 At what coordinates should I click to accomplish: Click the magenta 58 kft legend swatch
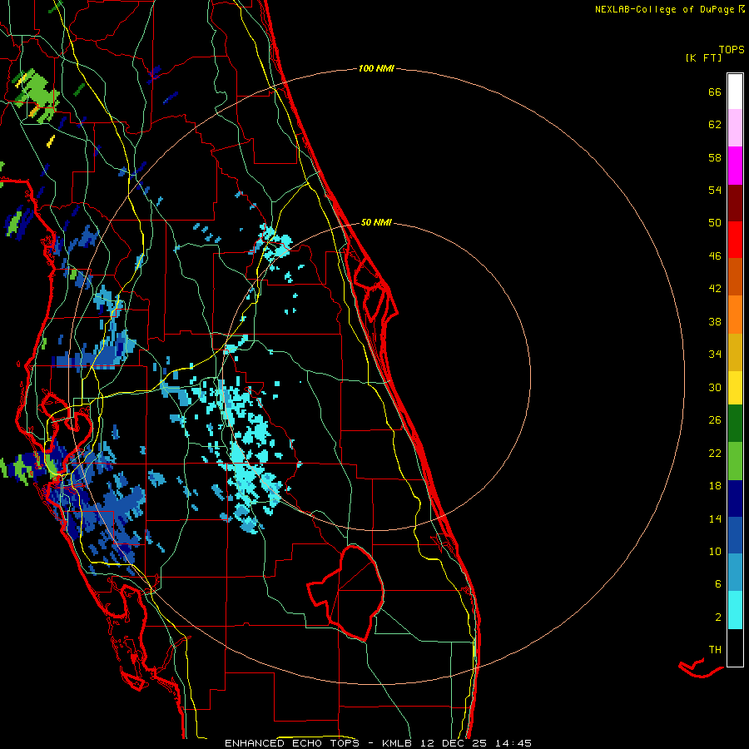735,166
